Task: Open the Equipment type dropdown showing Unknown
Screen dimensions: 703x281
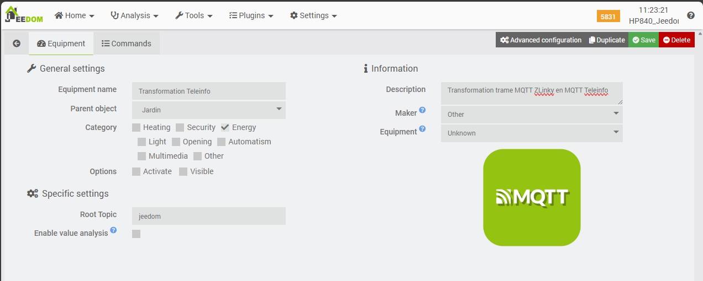Action: (531, 133)
